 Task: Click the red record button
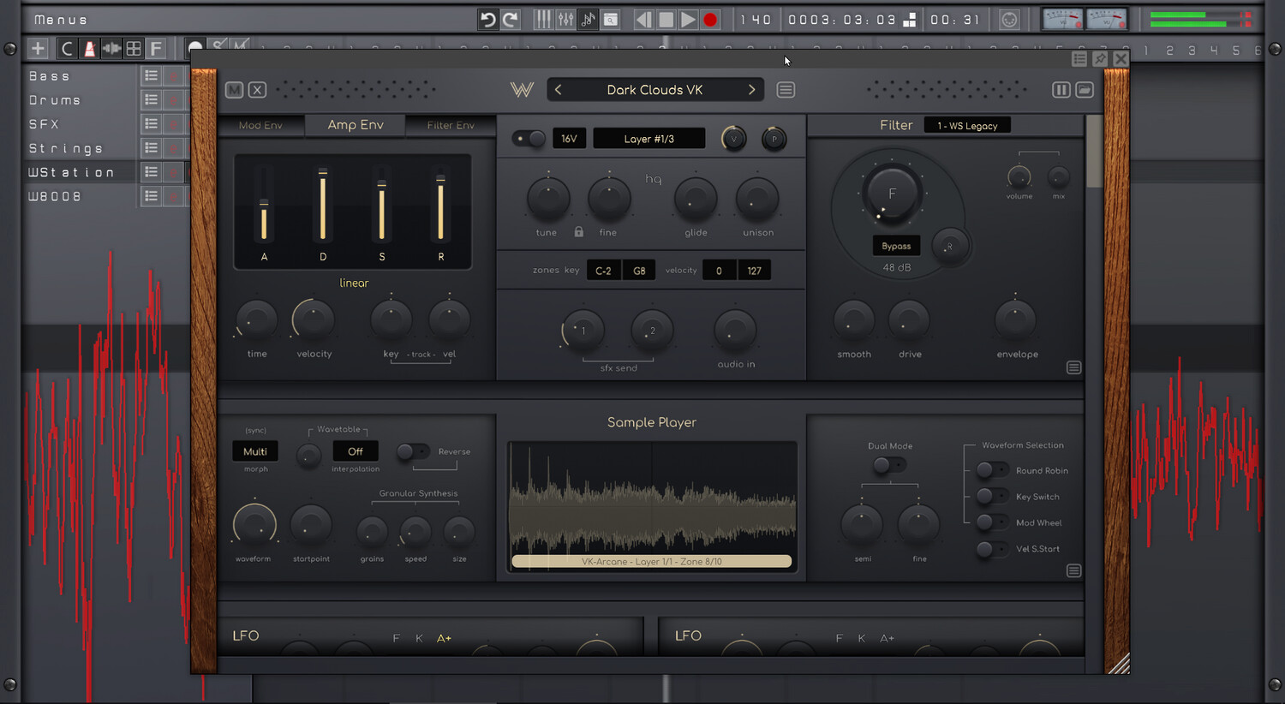pyautogui.click(x=710, y=19)
